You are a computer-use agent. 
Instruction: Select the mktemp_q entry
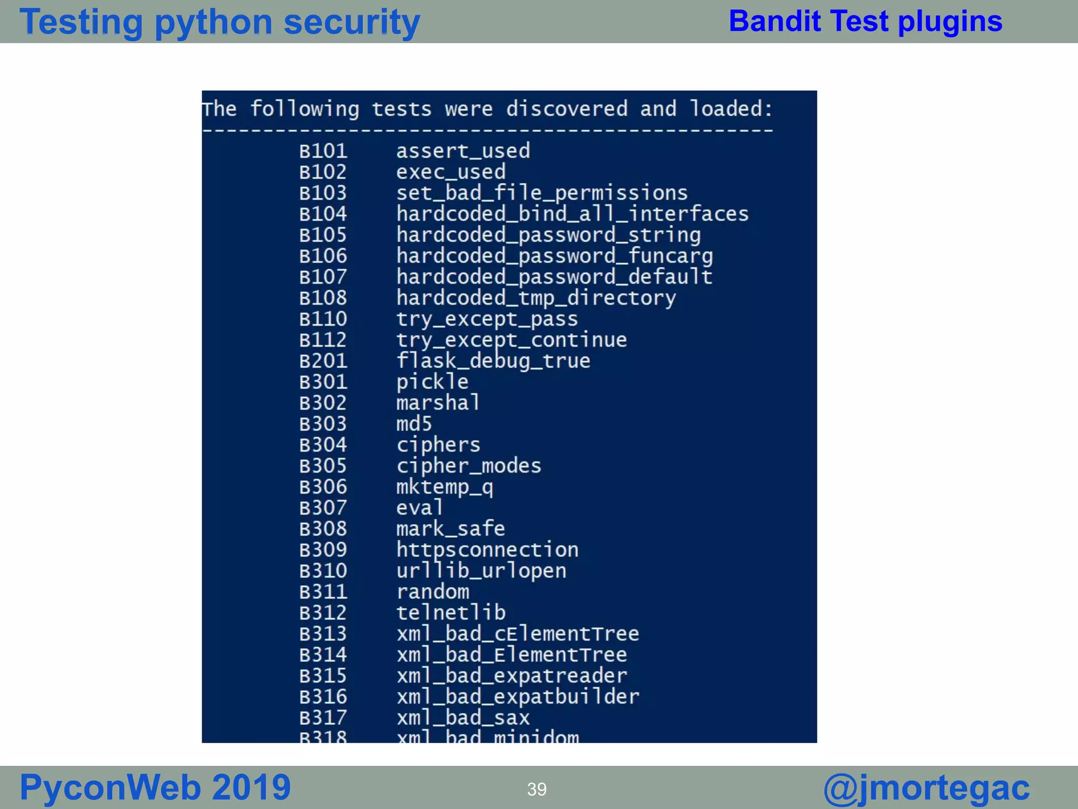pos(445,487)
